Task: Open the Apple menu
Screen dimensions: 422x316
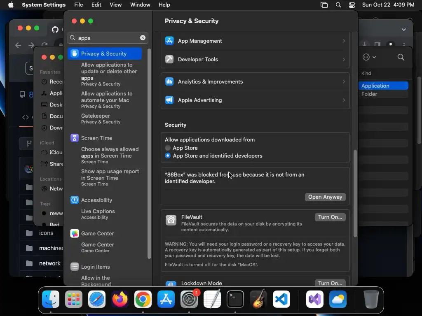Action: (x=11, y=5)
